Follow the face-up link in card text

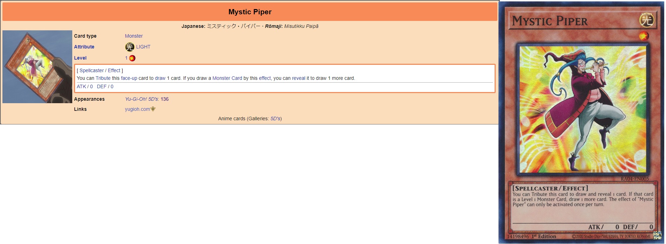129,78
